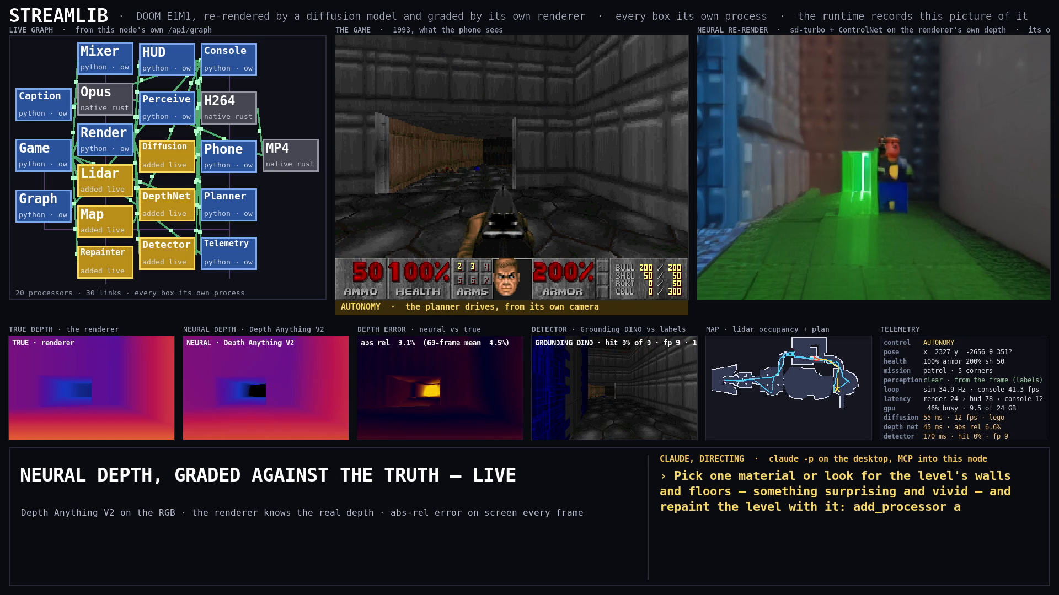Click the telemetry control AUTONOMY value

(x=938, y=343)
